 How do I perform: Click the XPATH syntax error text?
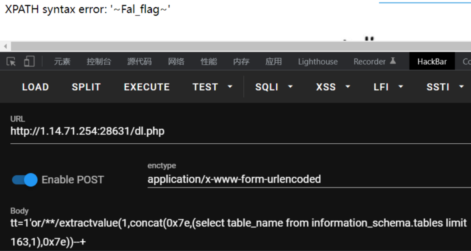click(88, 10)
